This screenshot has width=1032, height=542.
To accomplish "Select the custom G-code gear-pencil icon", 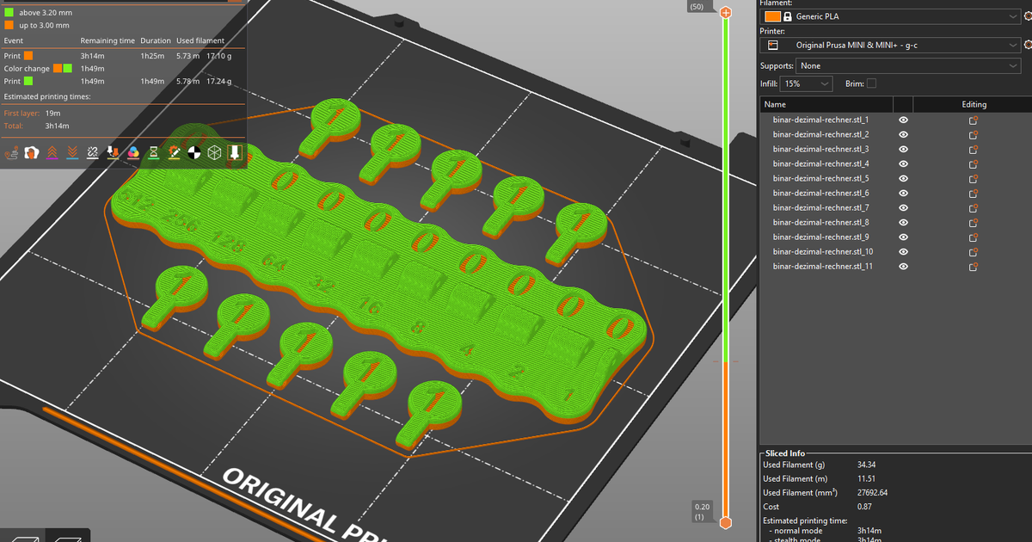I will coord(174,152).
